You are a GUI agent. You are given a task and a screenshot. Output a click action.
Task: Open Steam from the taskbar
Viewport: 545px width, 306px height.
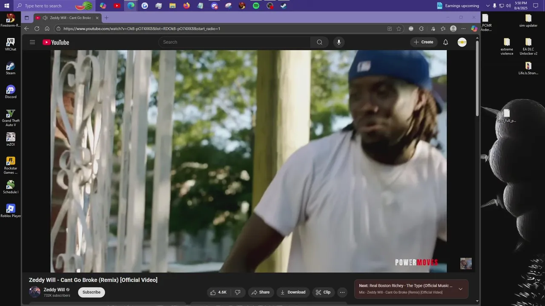point(284,6)
